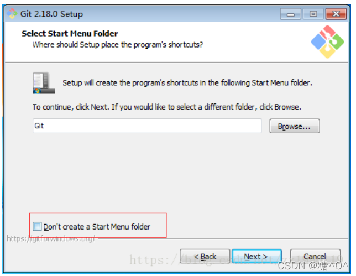Click the Setup will create the program's shortcuts text
356x276 pixels.
[187, 82]
